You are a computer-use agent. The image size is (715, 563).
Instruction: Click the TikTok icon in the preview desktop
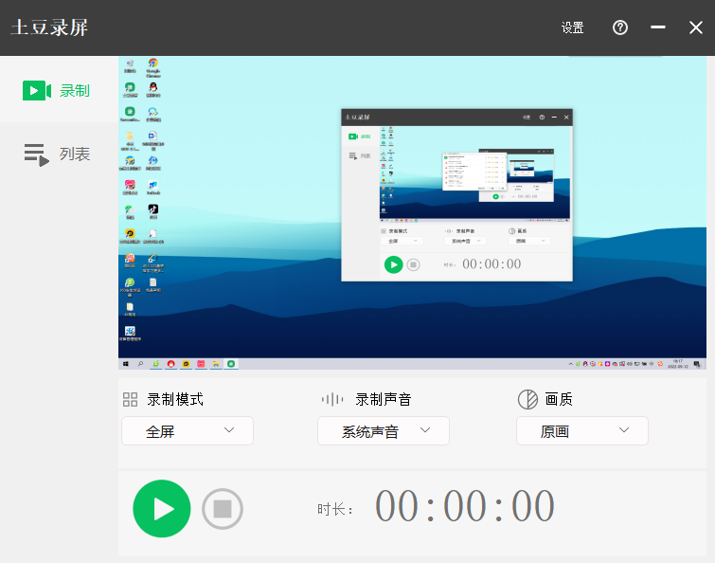(152, 210)
